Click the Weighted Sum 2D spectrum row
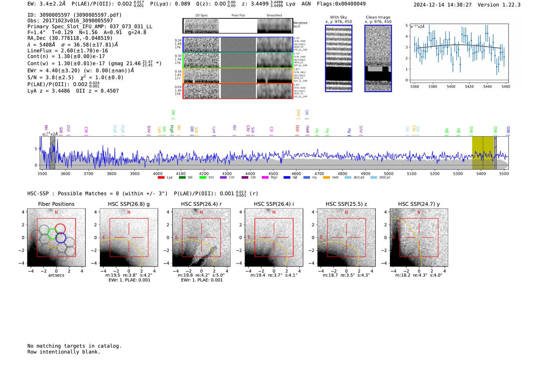The width and height of the screenshot is (548, 373). click(x=238, y=26)
